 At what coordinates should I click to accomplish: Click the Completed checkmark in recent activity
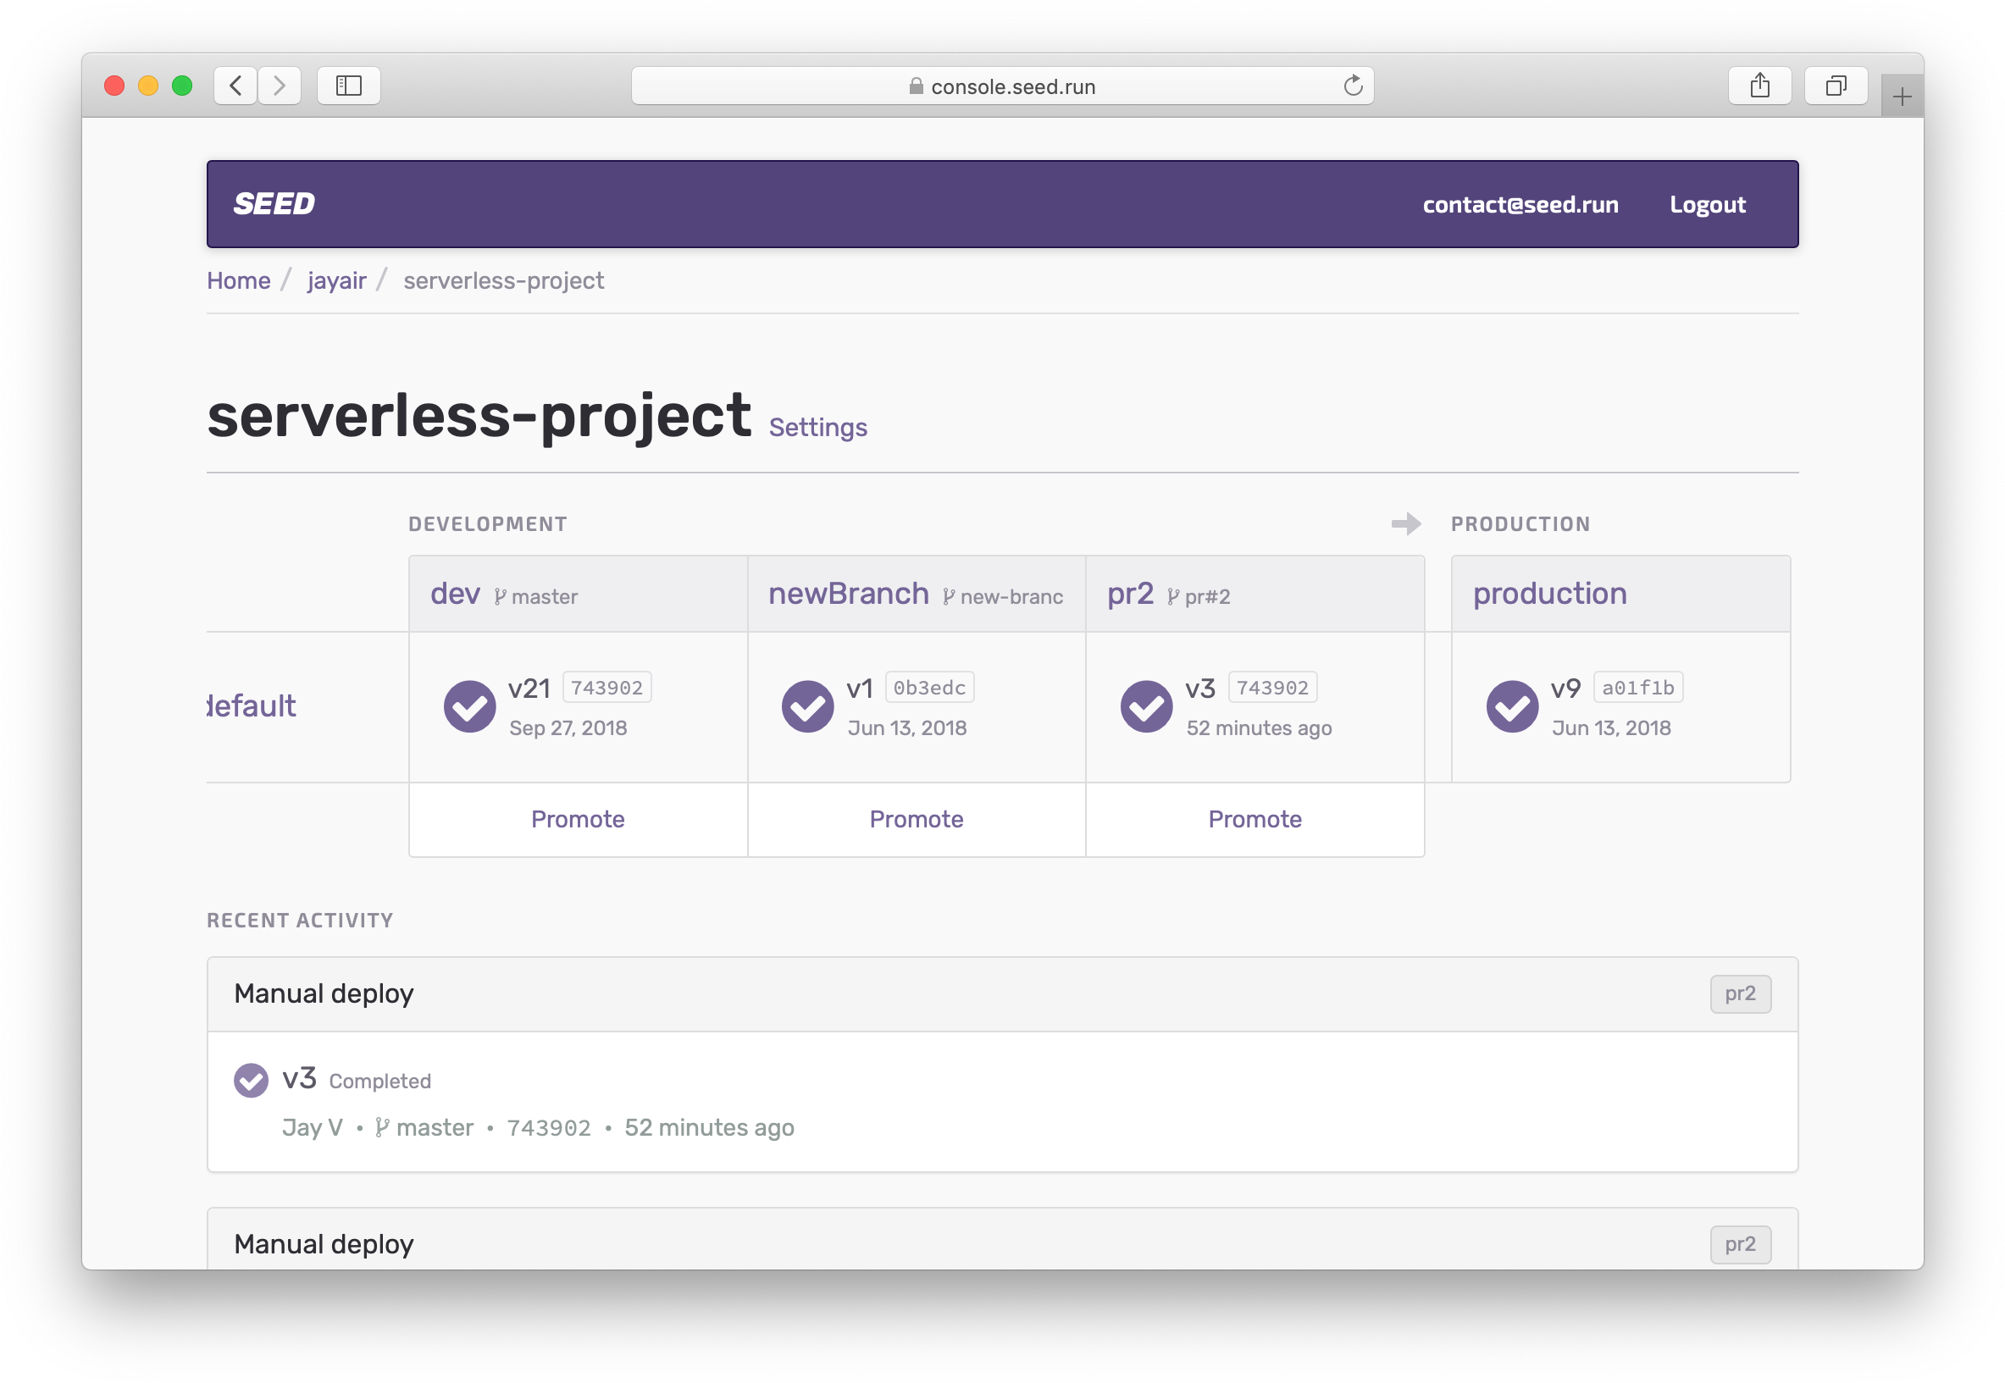point(252,1080)
